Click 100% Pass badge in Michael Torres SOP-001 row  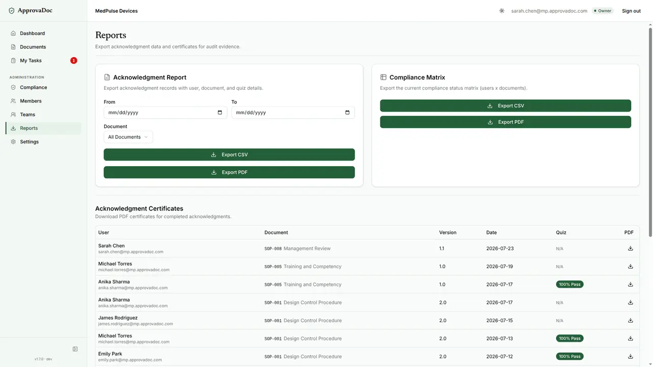570,338
